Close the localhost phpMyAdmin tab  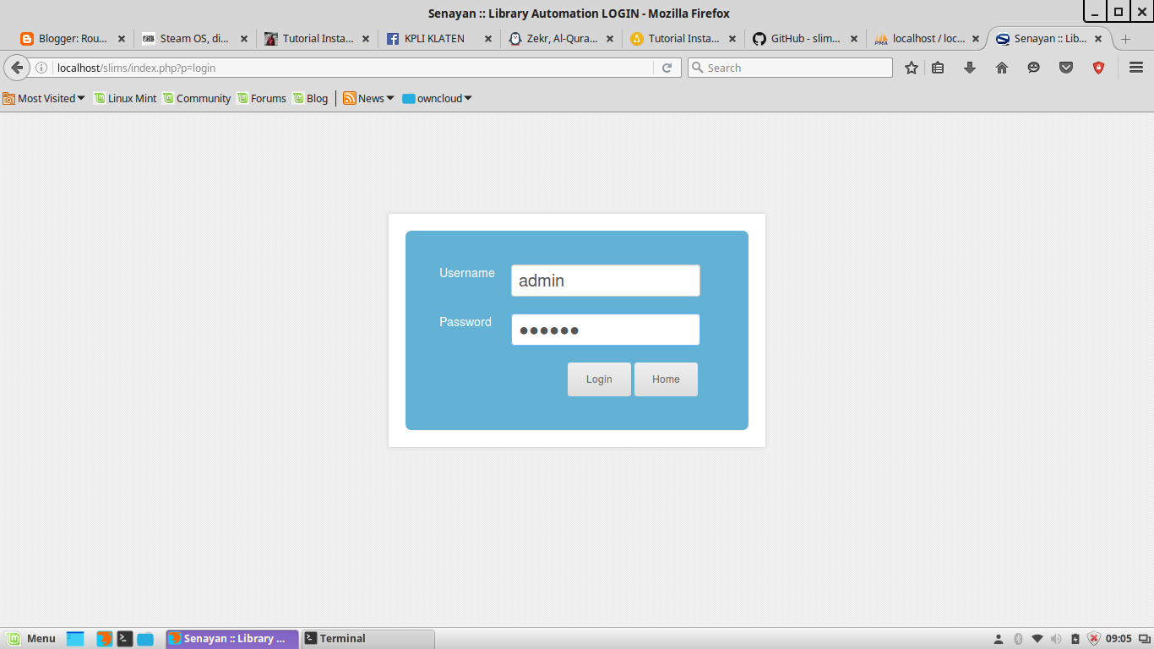976,39
